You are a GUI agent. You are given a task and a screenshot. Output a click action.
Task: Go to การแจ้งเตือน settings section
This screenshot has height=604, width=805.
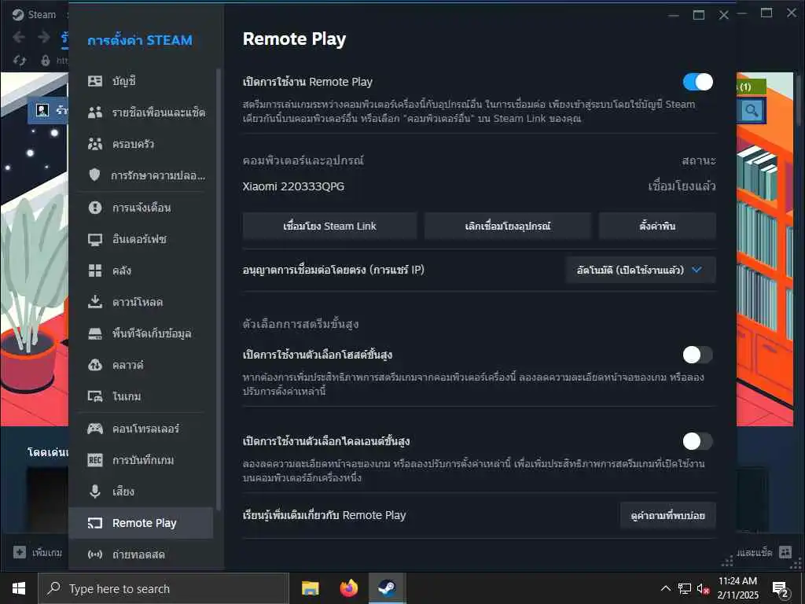[x=142, y=208]
